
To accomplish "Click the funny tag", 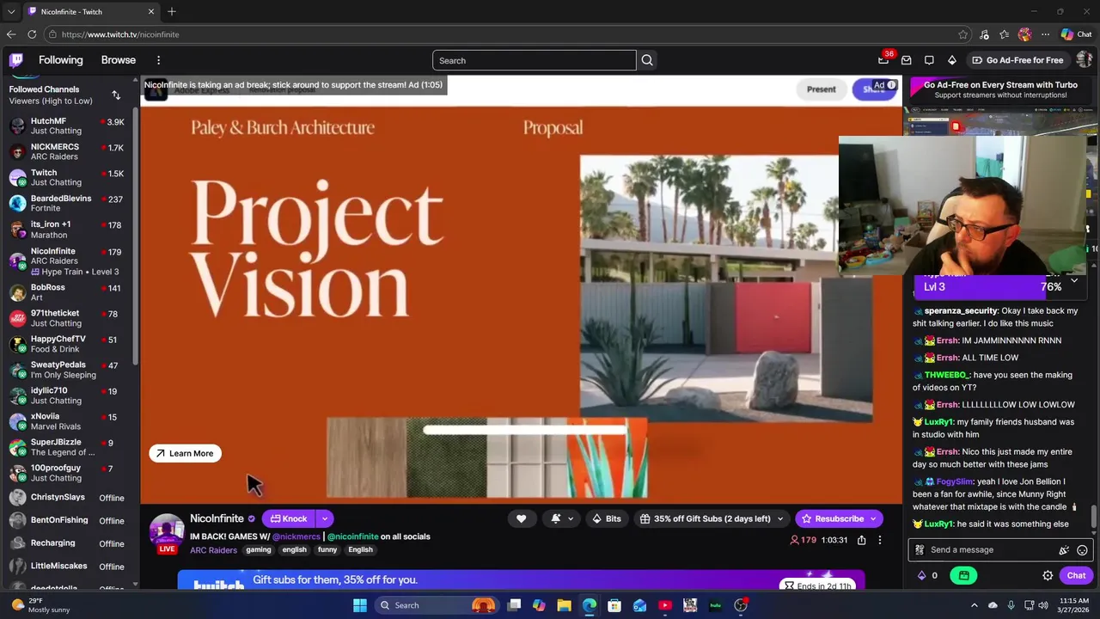I will tap(327, 550).
